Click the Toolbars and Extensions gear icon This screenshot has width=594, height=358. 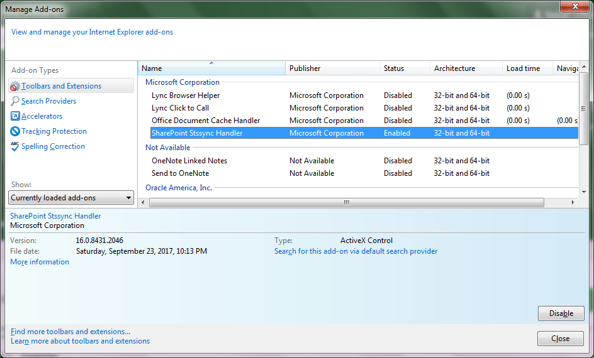(14, 86)
